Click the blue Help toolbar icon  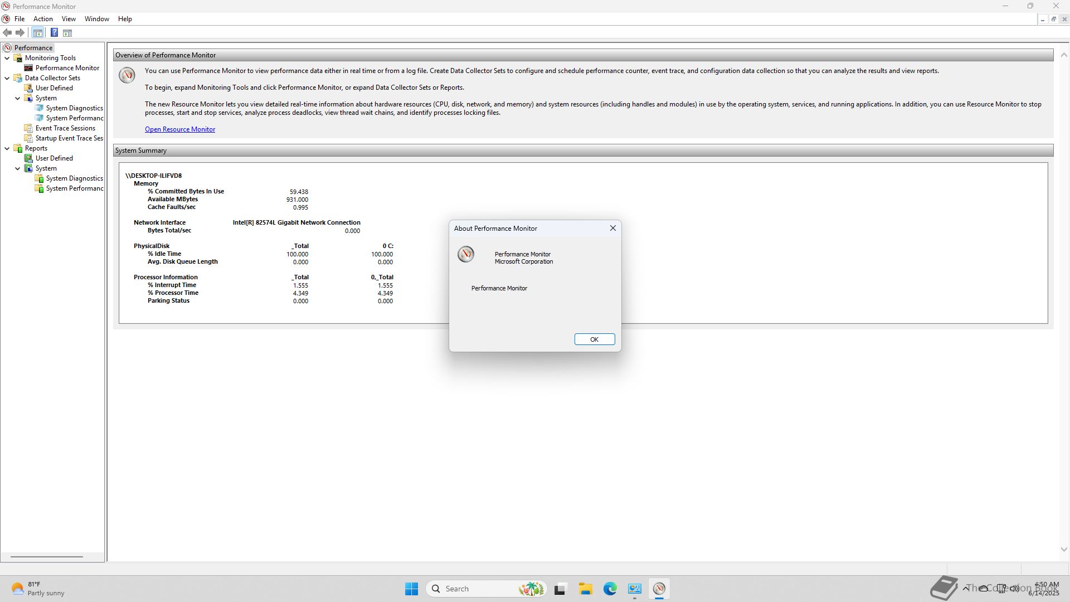54,33
